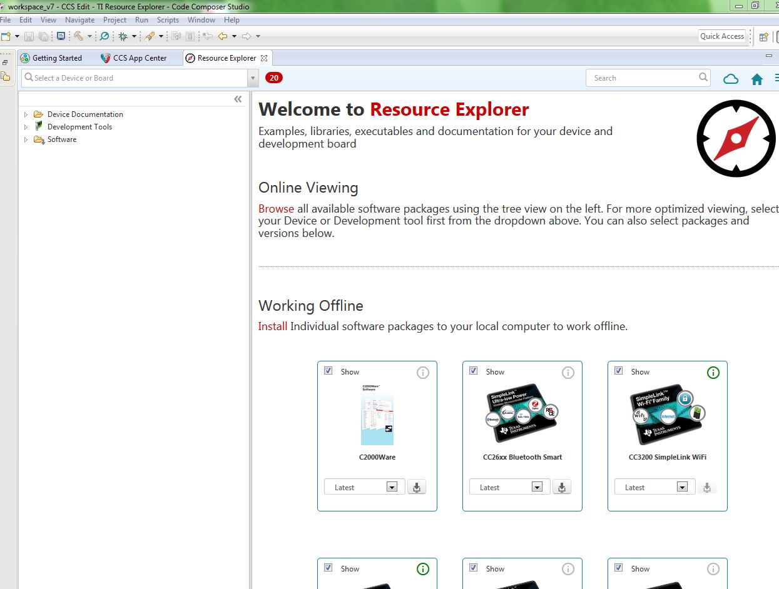Click the New toolbar icon
This screenshot has width=779, height=589.
6,36
